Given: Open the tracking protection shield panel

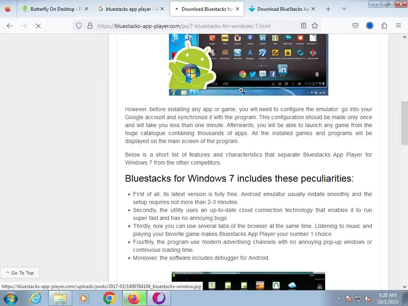Looking at the screenshot, I should click(79, 26).
